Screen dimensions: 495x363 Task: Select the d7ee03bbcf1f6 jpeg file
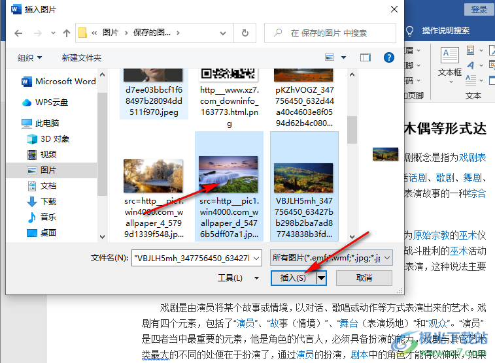click(154, 93)
